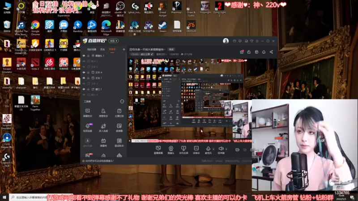The width and height of the screenshot is (358, 201).
Task: Open the 房管助手 tool
Action: click(103, 113)
